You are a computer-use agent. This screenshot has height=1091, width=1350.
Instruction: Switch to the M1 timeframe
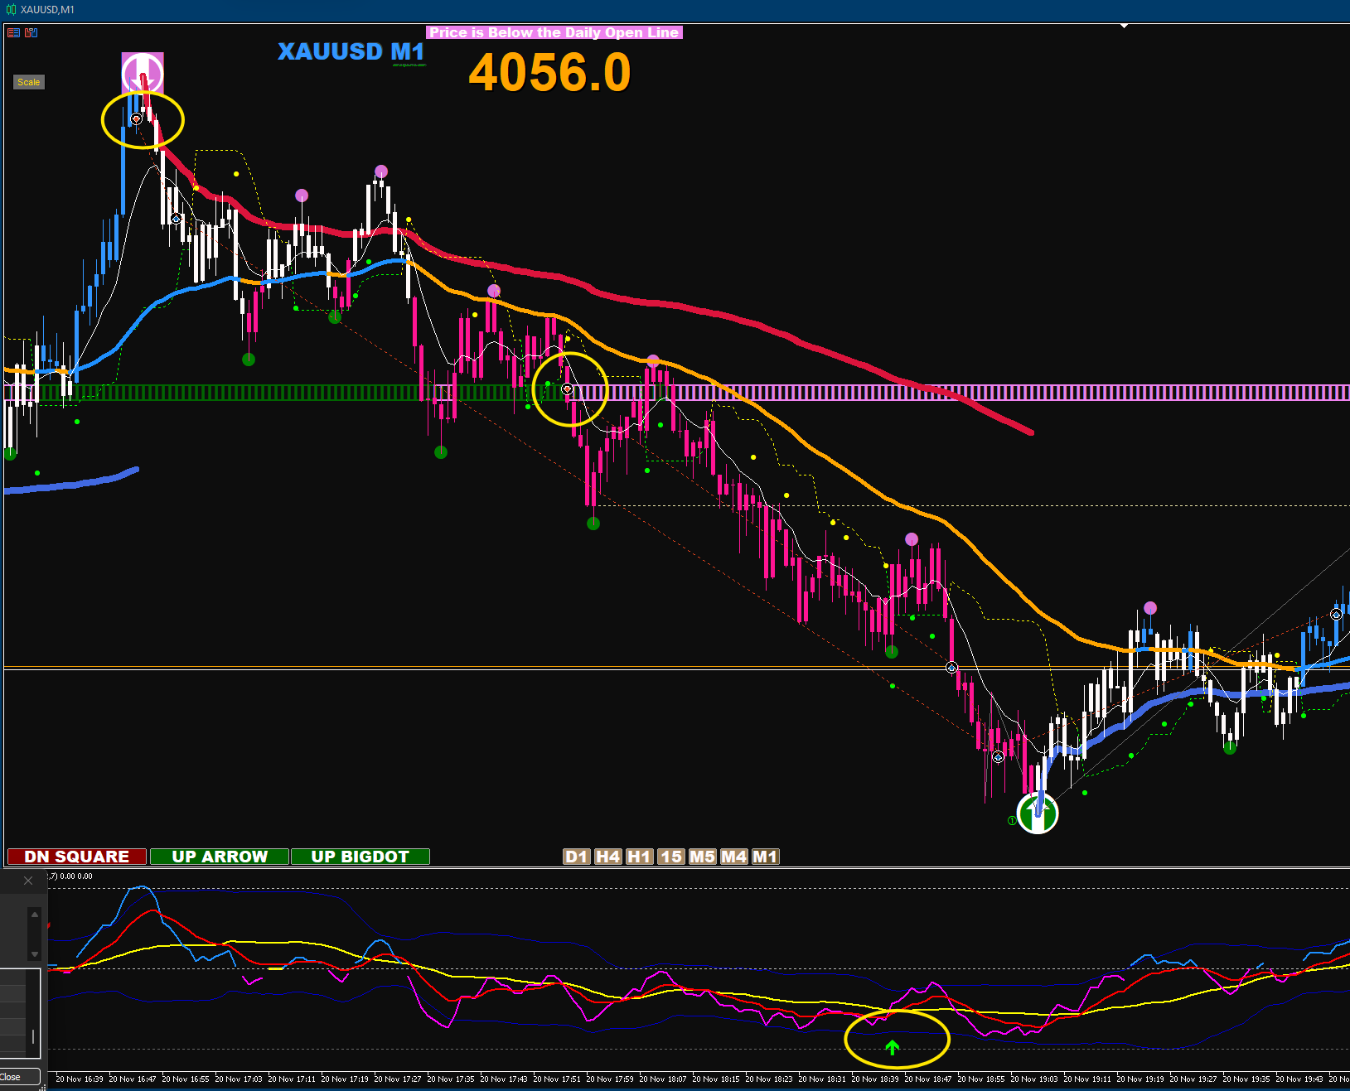click(x=765, y=857)
